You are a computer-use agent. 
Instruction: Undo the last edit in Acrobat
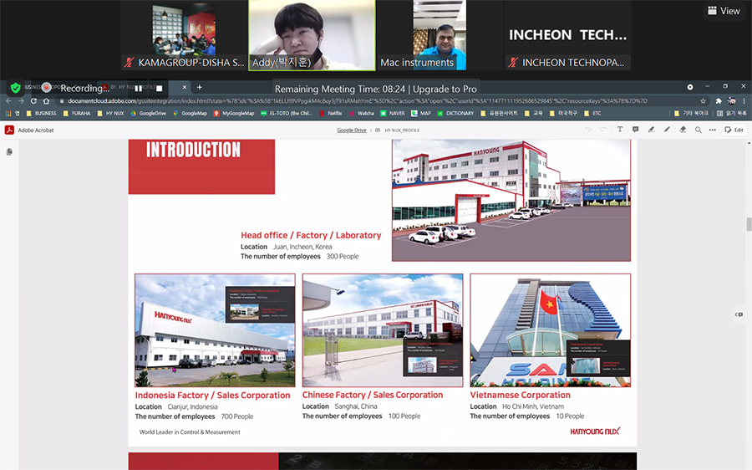[588, 130]
